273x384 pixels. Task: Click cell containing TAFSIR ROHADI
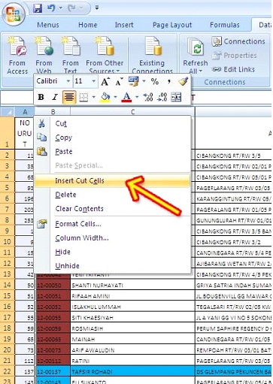pyautogui.click(x=132, y=372)
